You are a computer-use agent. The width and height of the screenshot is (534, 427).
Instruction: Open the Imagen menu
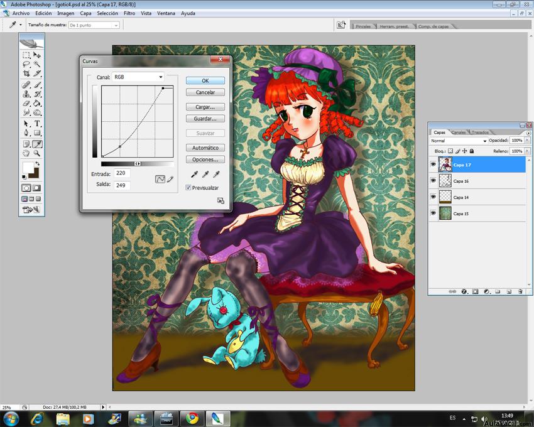pos(66,13)
